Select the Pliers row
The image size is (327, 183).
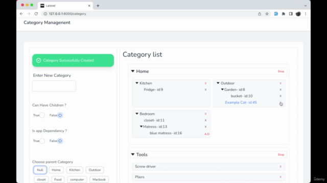tap(208, 177)
